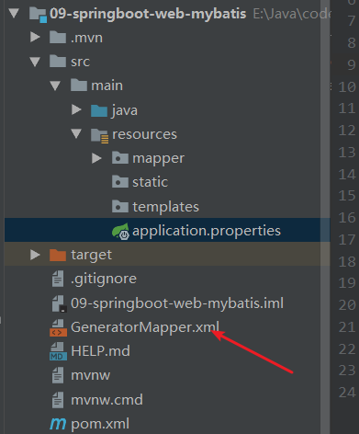Click line number 17 in the gutter
This screenshot has width=359, height=434.
click(347, 240)
